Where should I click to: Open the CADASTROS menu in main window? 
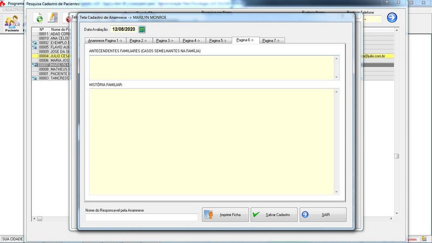pos(12,10)
